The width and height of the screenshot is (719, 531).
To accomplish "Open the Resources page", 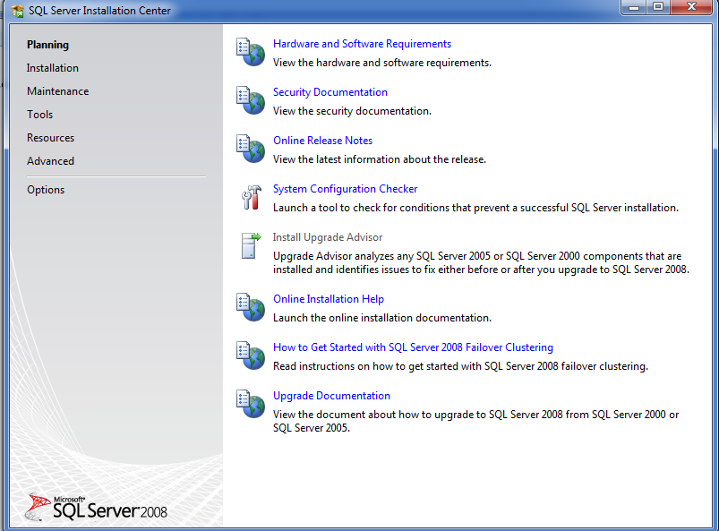I will point(50,138).
